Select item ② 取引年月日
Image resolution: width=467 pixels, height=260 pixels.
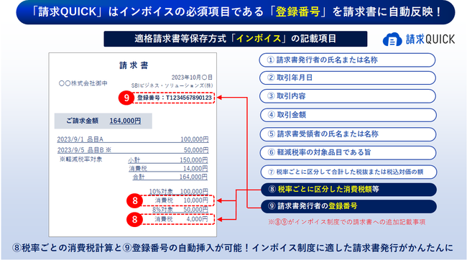348,78
